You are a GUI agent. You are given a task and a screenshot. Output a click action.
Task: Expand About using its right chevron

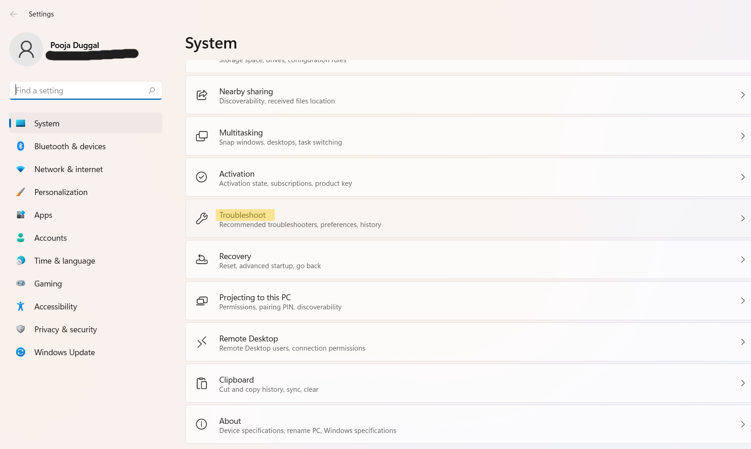pos(742,424)
